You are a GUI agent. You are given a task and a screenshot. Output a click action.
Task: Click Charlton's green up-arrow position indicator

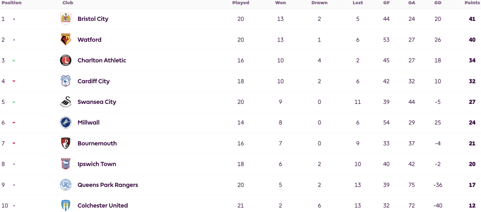[x=14, y=61]
